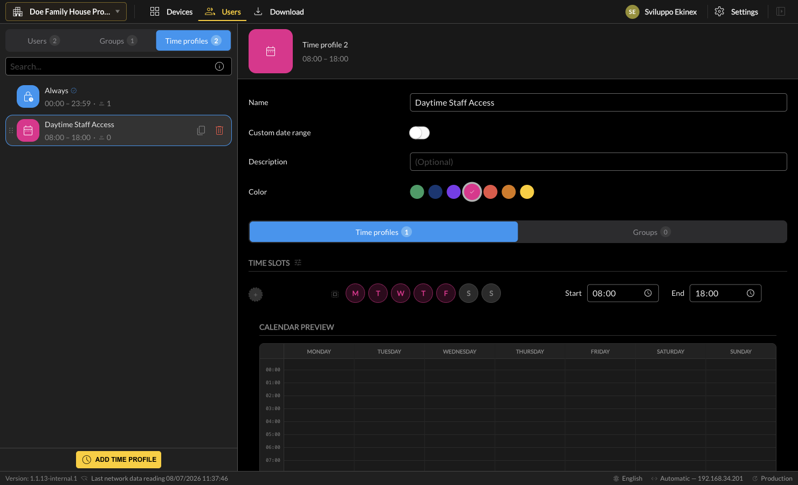
Task: Choose the yellow color swatch
Action: click(x=527, y=192)
